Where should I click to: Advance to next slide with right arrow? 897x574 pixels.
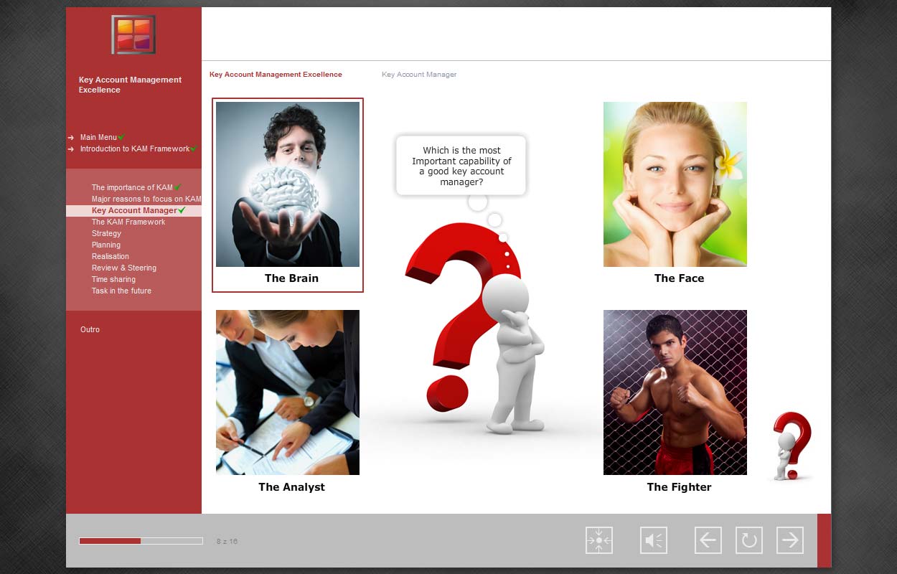point(790,540)
